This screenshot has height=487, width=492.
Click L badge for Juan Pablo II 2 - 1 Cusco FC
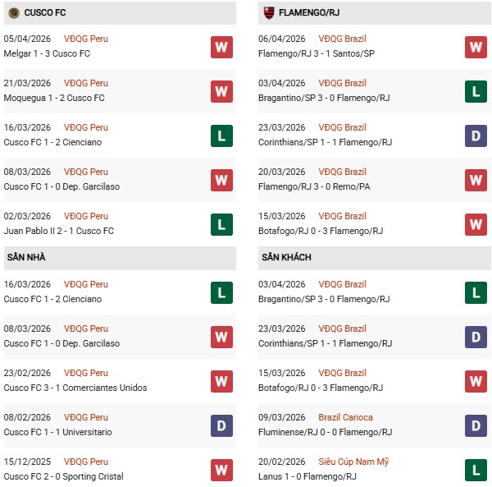tap(221, 224)
